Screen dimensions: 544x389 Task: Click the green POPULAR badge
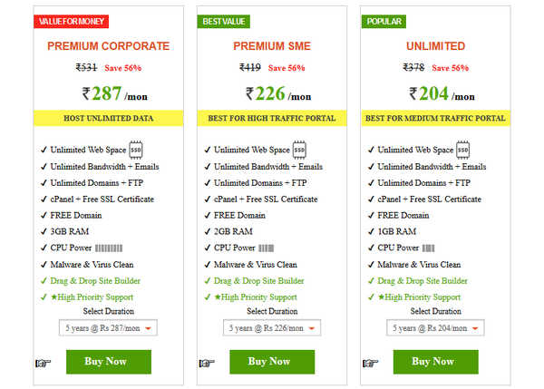384,22
